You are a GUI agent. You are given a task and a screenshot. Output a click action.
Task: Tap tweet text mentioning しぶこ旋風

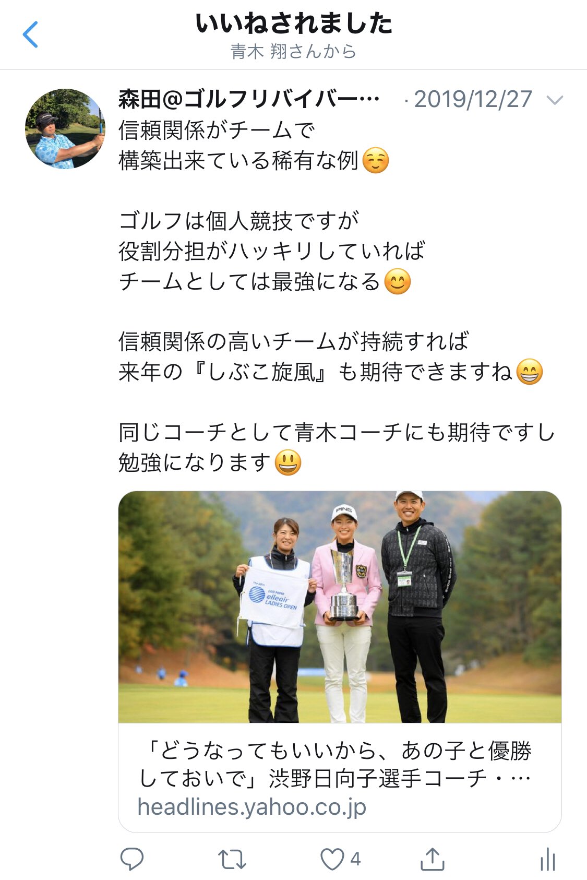point(331,372)
